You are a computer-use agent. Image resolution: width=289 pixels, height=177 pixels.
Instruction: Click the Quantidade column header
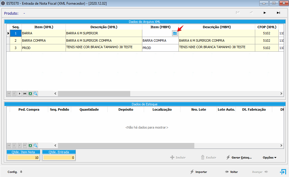click(89, 109)
